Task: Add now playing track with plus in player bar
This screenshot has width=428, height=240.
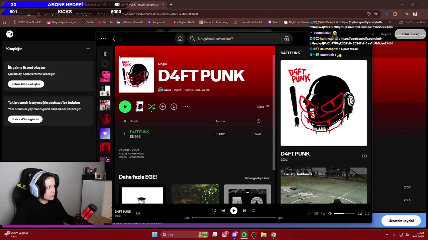Action: 138,213
